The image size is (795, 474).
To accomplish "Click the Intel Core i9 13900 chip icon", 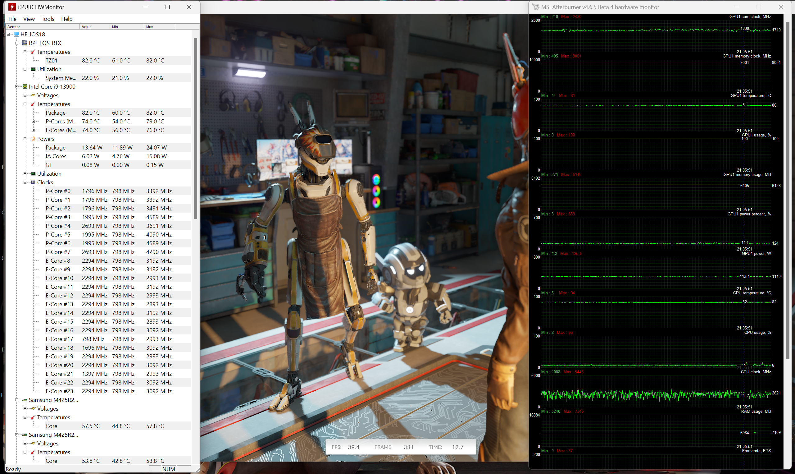I will pyautogui.click(x=25, y=86).
